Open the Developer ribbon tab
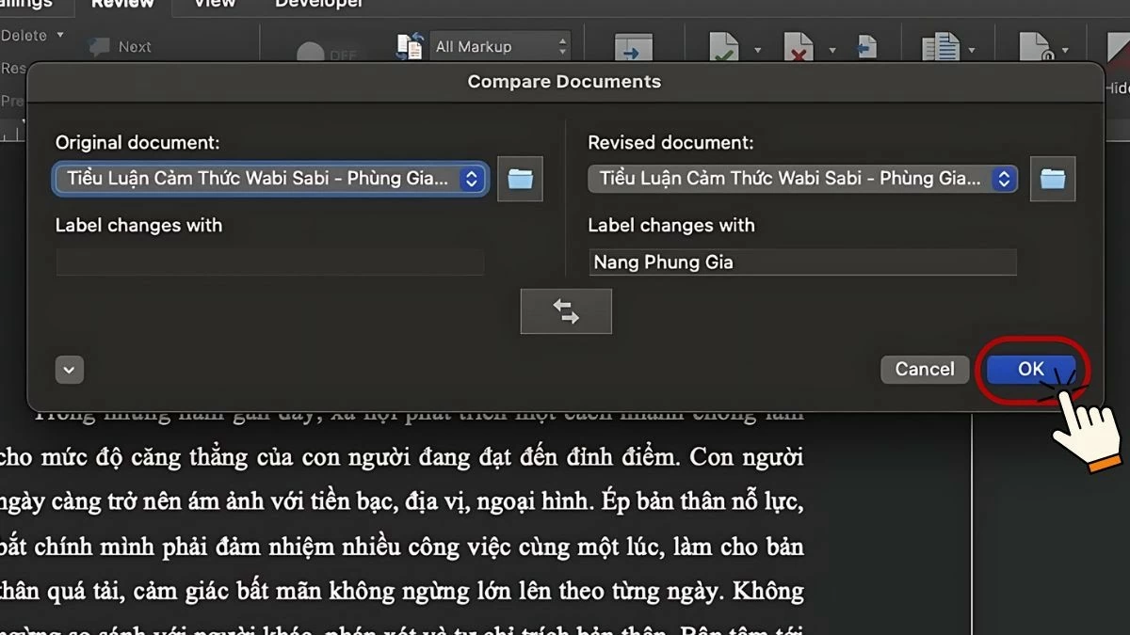The width and height of the screenshot is (1130, 635). click(318, 5)
